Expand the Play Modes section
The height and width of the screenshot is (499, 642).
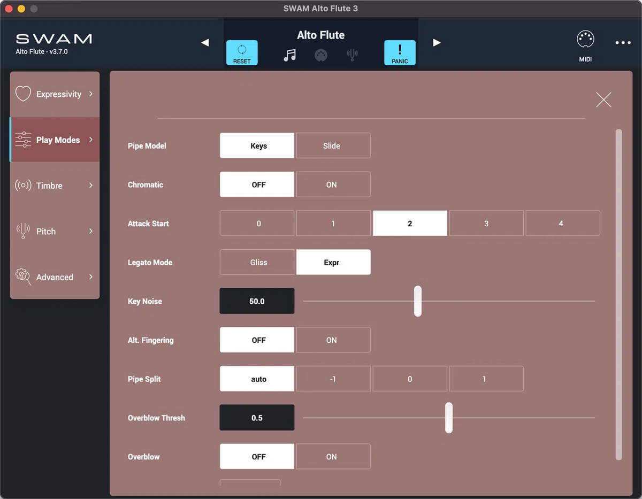click(x=55, y=140)
